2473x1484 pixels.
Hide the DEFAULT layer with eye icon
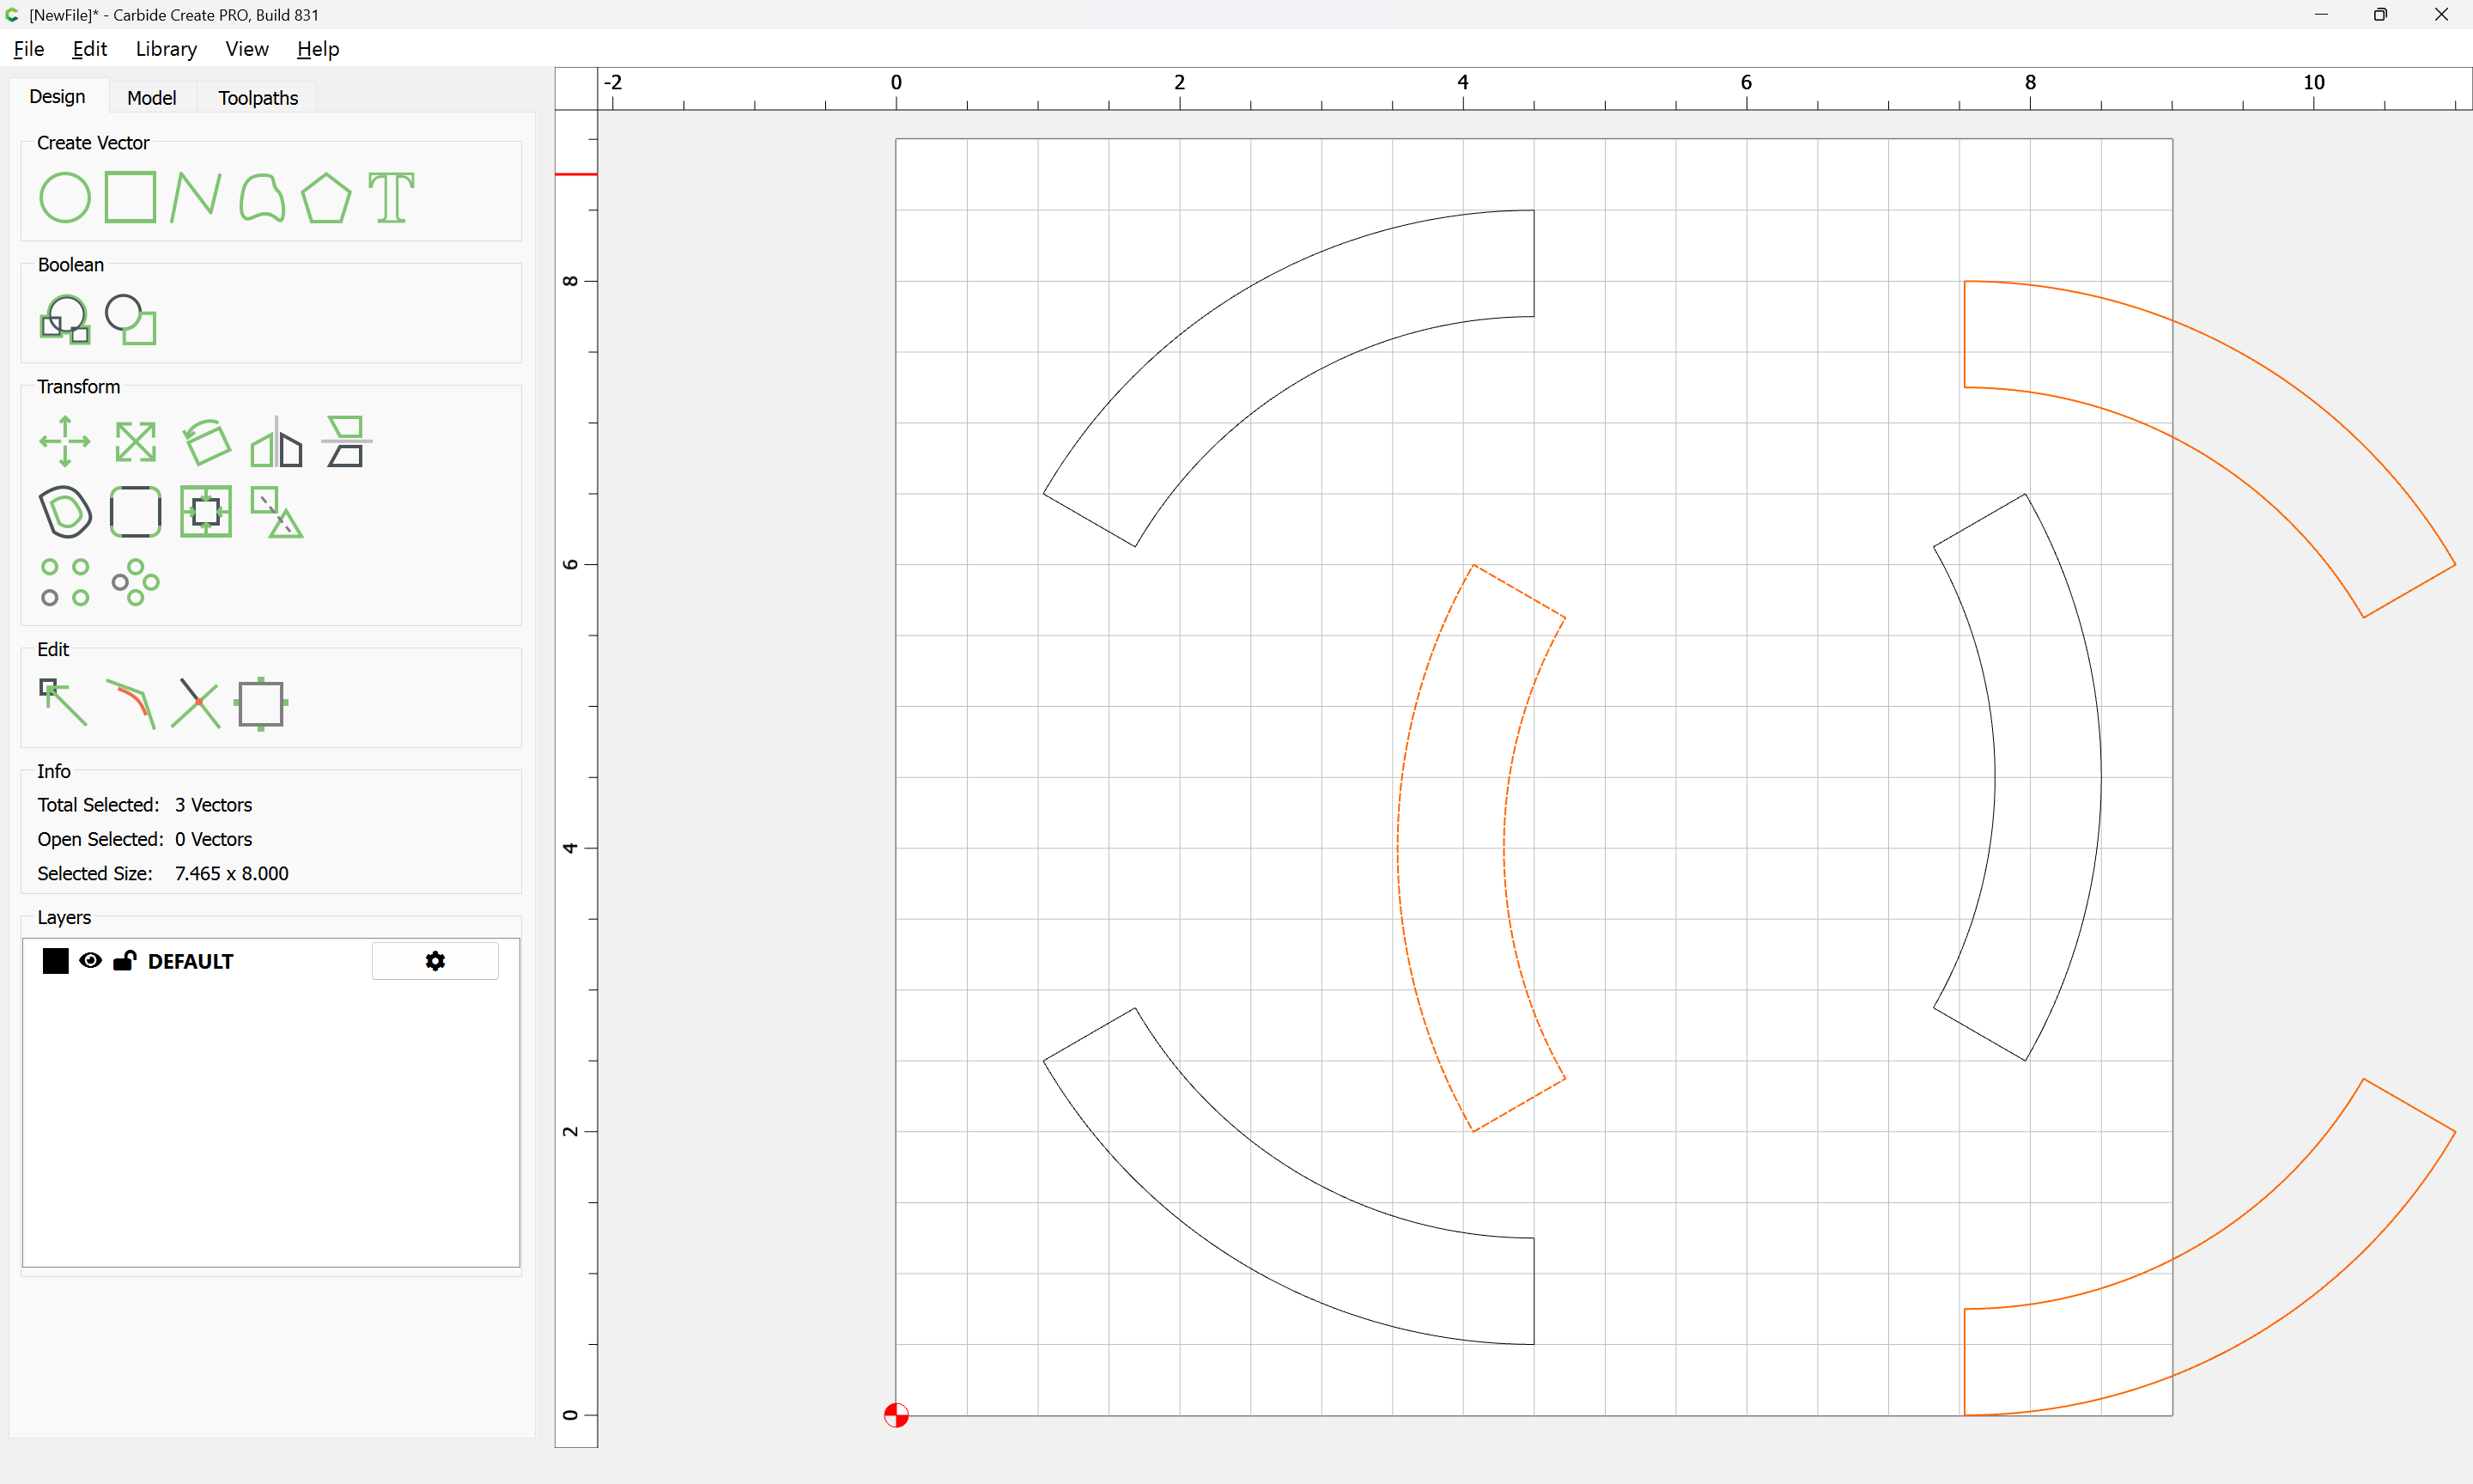(x=90, y=961)
